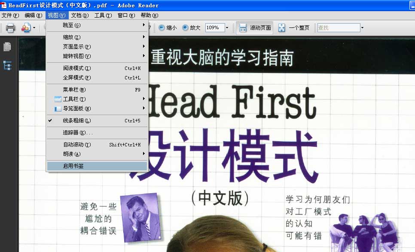Click the 重视大脑的学习指南 heading text
Viewport: 415px width, 252px height.
coord(223,58)
